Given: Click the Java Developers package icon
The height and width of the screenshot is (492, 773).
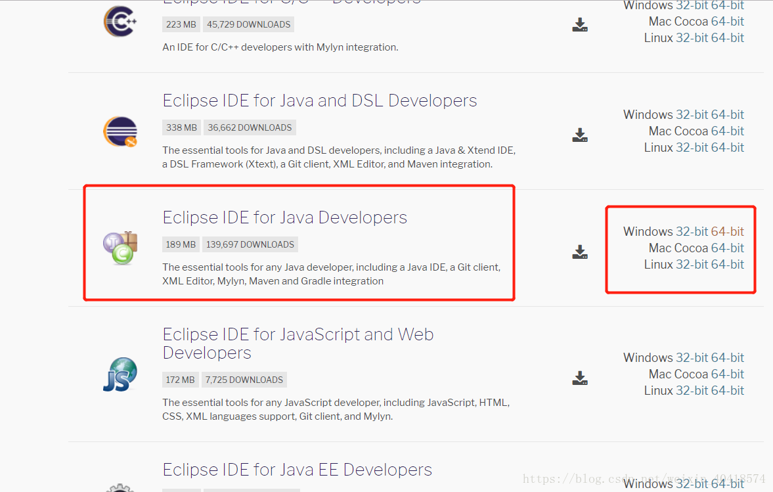Looking at the screenshot, I should click(120, 248).
